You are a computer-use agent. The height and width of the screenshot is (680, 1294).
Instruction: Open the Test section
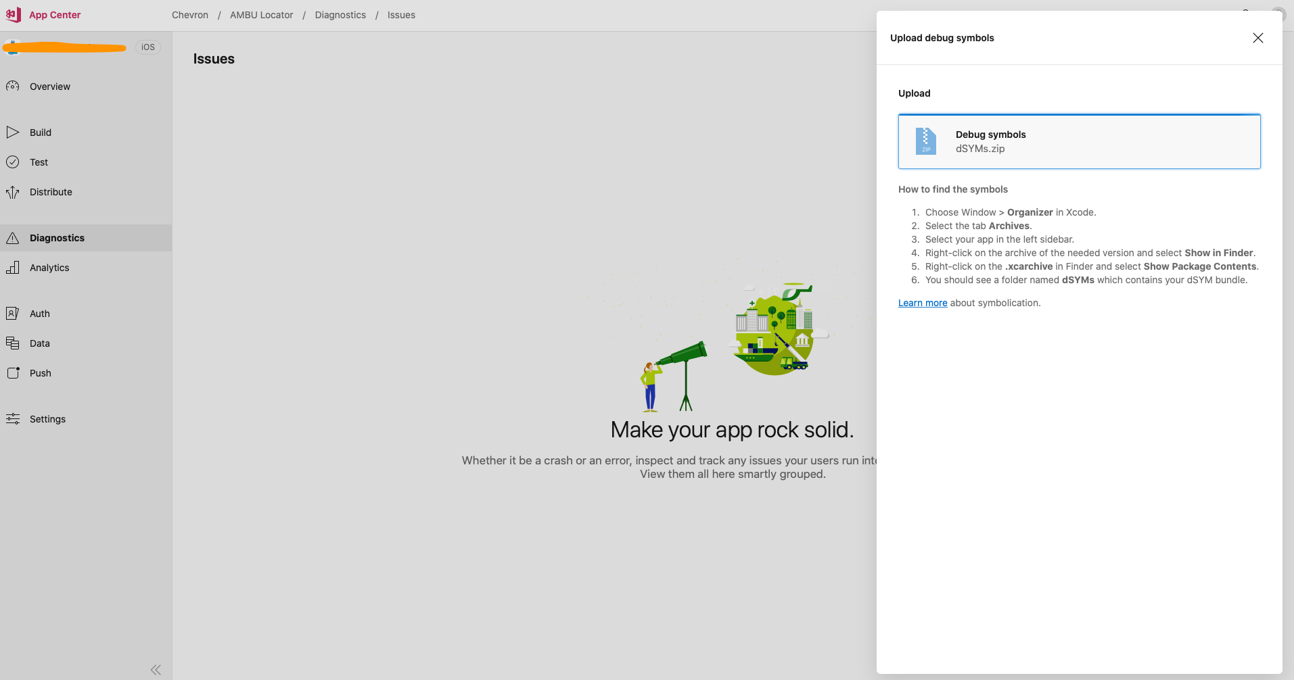(39, 162)
